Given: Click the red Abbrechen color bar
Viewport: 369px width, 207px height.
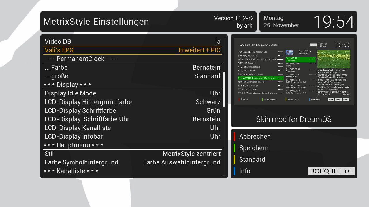Looking at the screenshot, I should tap(234, 137).
